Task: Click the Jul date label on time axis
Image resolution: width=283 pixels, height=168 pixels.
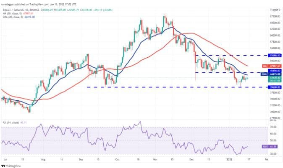Action: [x=5, y=159]
